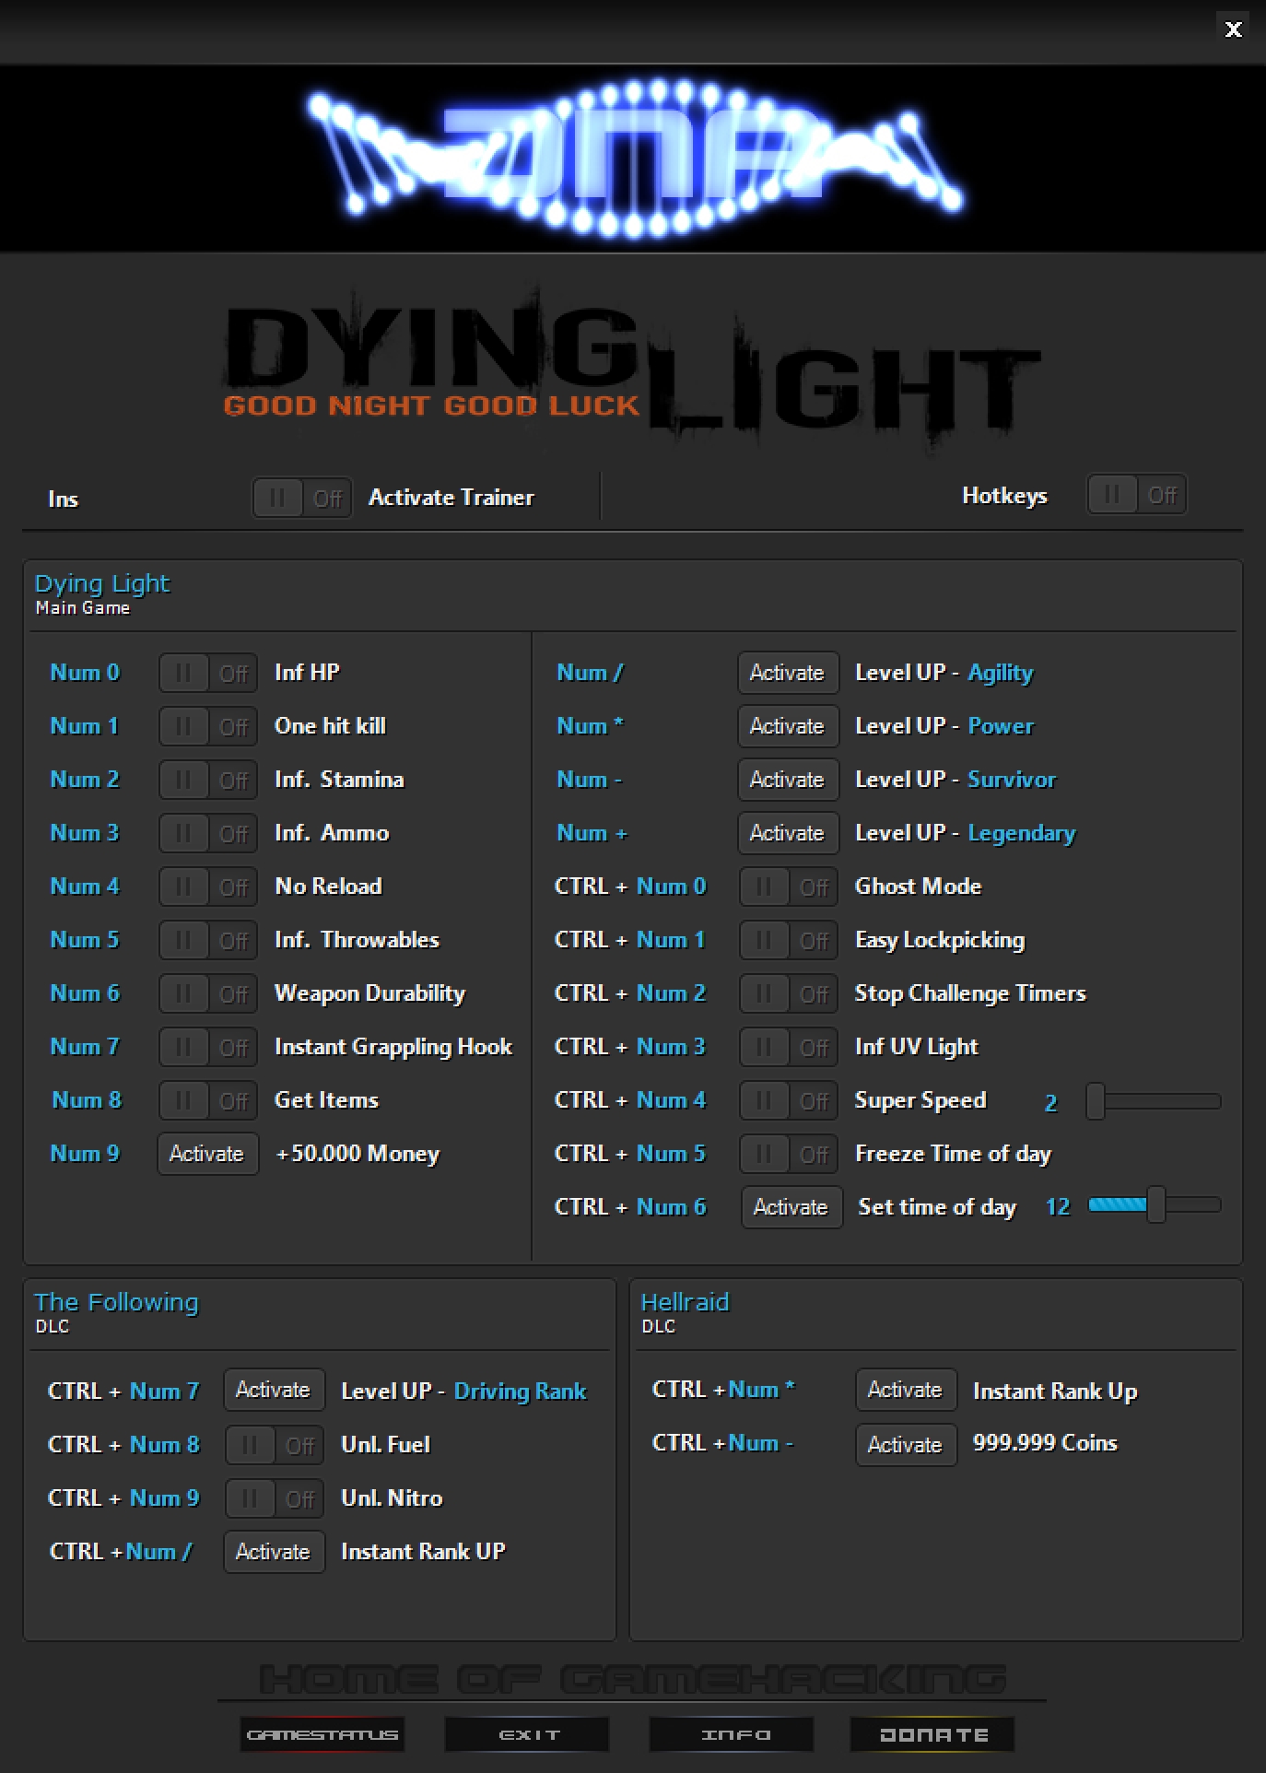Turn on Weapon Durability

[208, 994]
